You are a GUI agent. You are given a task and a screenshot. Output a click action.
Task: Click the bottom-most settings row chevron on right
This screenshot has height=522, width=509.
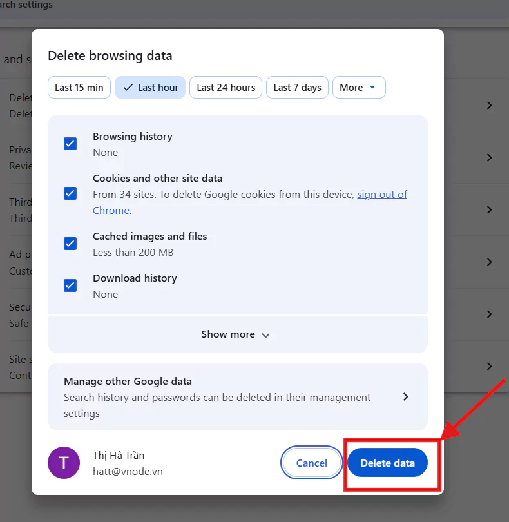489,366
